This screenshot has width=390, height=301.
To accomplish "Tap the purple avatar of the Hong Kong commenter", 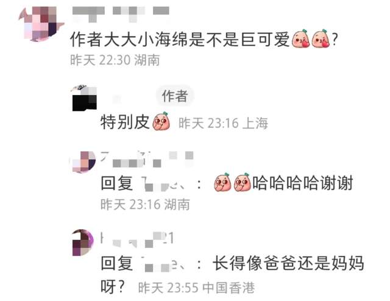I will click(83, 243).
